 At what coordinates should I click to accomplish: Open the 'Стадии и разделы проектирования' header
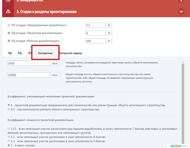(46, 11)
